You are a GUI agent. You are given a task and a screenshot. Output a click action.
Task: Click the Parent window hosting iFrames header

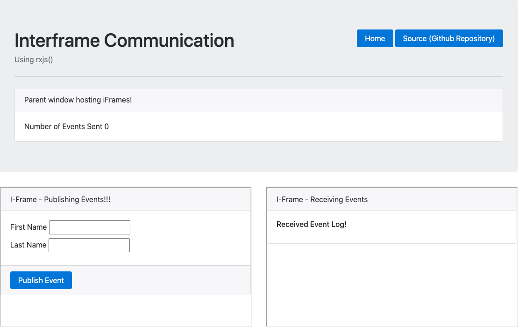78,100
